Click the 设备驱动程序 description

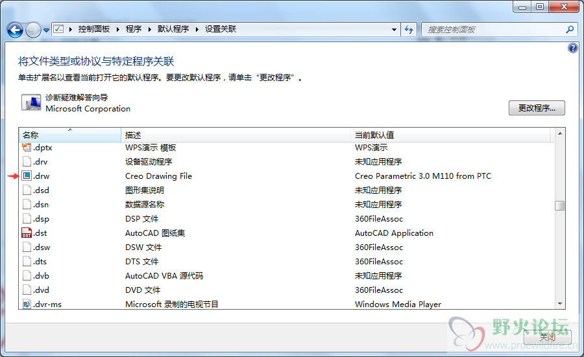tap(149, 162)
